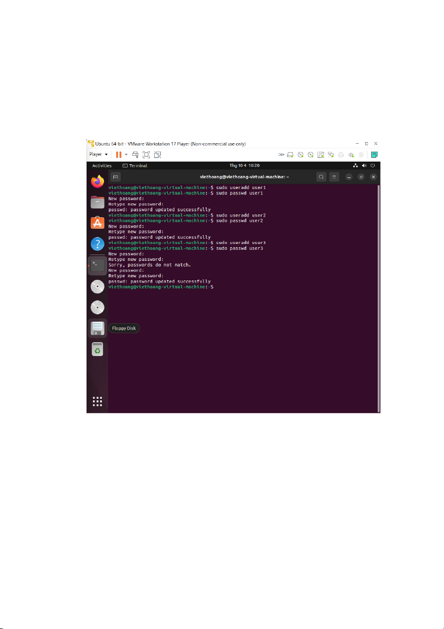
Task: Click the last empty terminal prompt line
Action: pos(161,287)
